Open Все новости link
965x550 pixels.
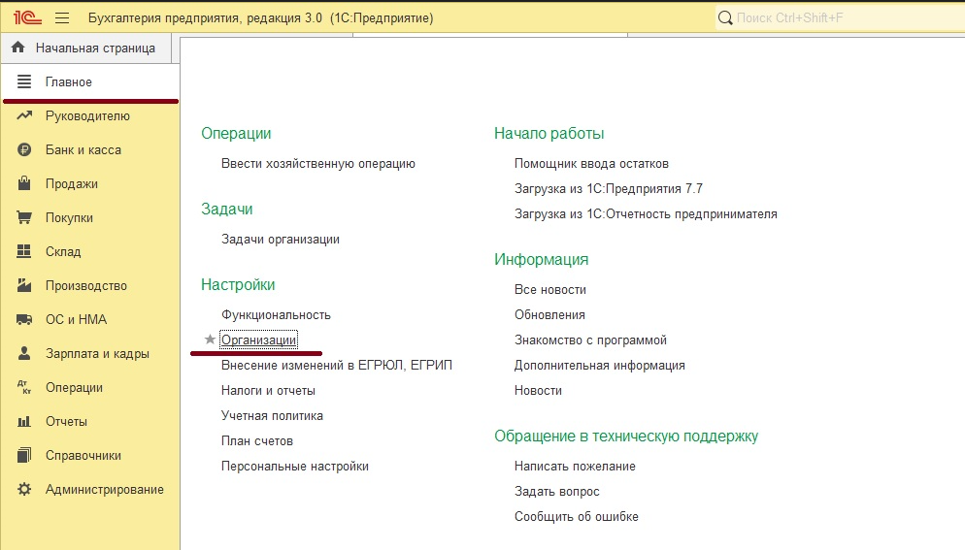pos(550,289)
